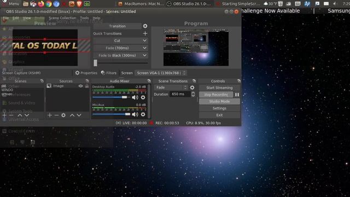Open the Fade scene transition combo box
This screenshot has width=350, height=197.
click(171, 88)
